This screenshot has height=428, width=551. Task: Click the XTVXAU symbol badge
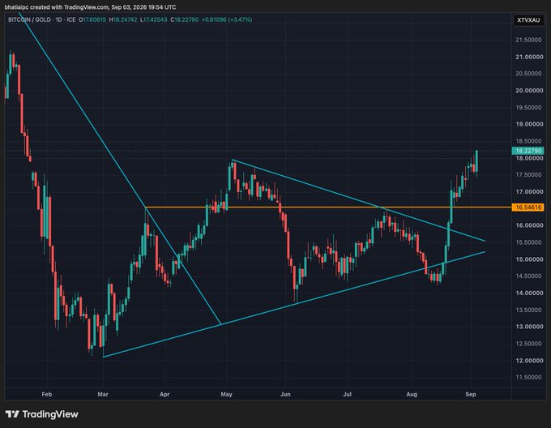tap(528, 20)
